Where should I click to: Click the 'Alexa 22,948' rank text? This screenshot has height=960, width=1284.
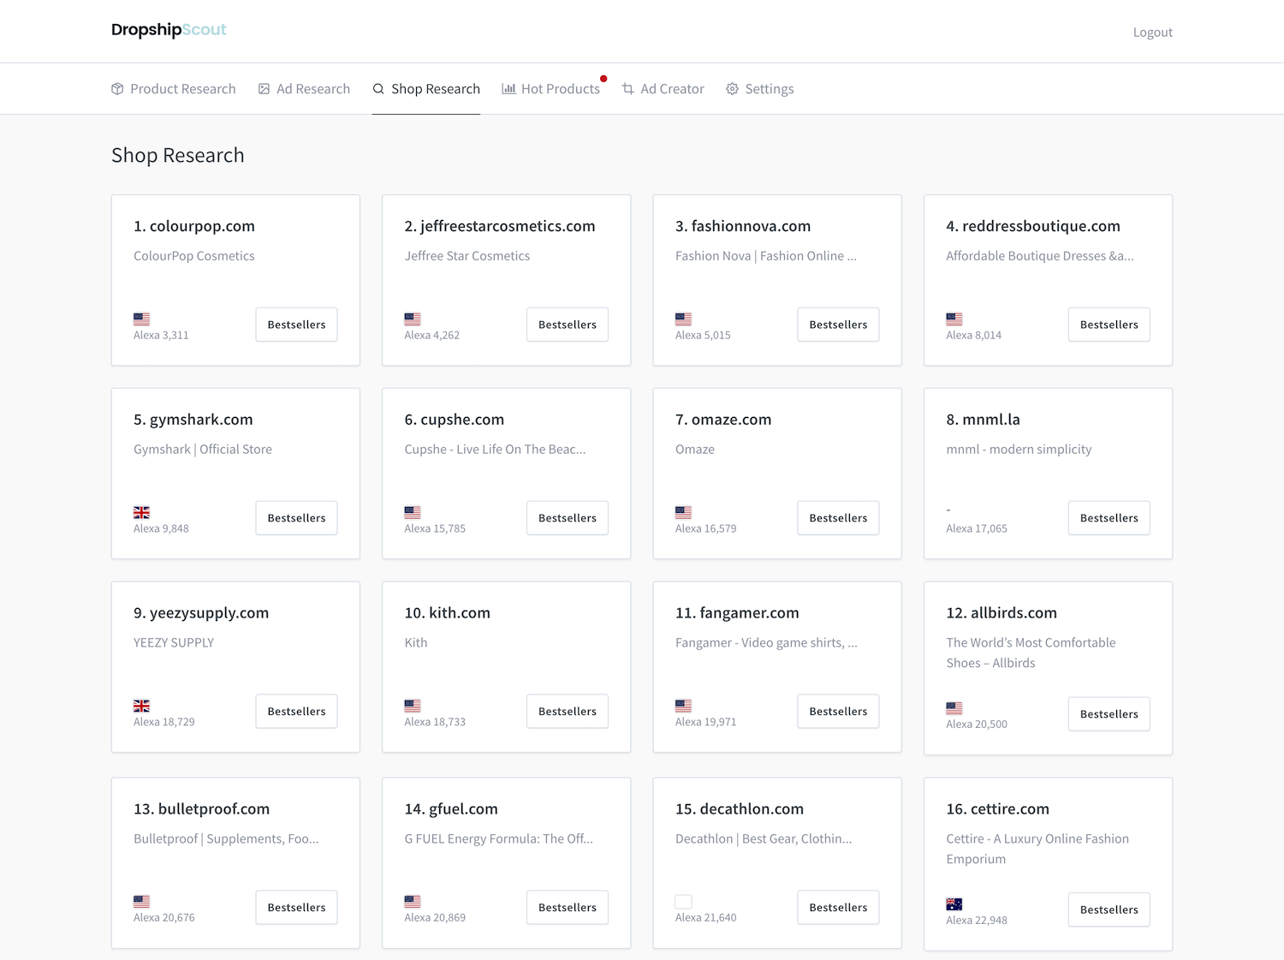tap(977, 921)
